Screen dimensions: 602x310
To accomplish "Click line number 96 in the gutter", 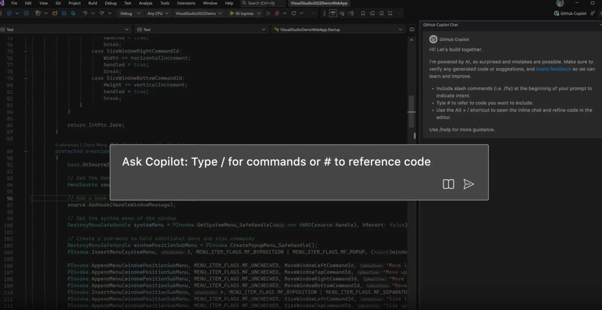I will pyautogui.click(x=10, y=198).
